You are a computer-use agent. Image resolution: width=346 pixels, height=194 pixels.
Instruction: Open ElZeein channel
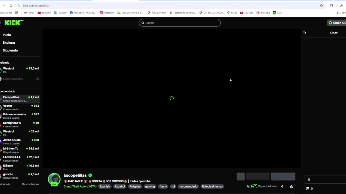point(20,167)
